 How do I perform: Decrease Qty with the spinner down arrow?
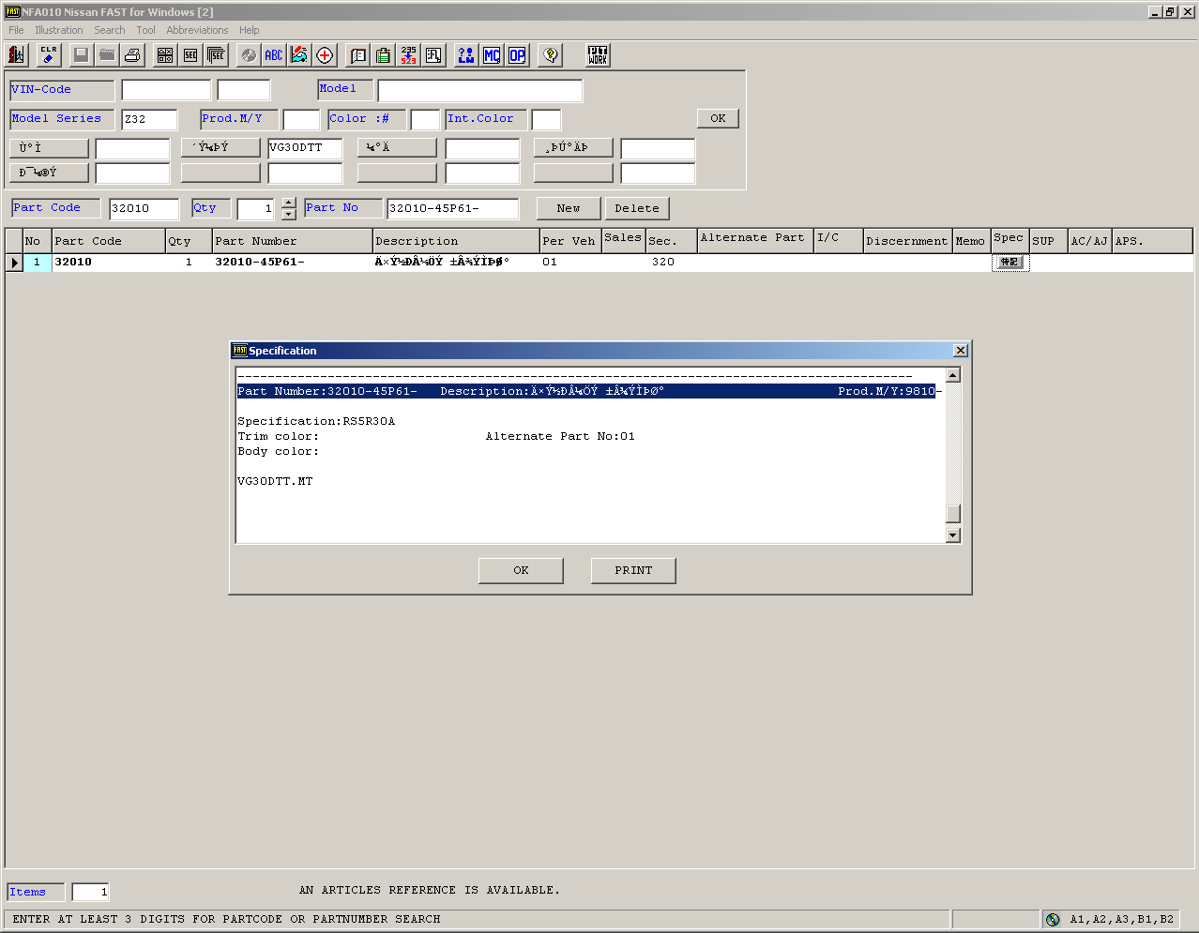pyautogui.click(x=289, y=214)
